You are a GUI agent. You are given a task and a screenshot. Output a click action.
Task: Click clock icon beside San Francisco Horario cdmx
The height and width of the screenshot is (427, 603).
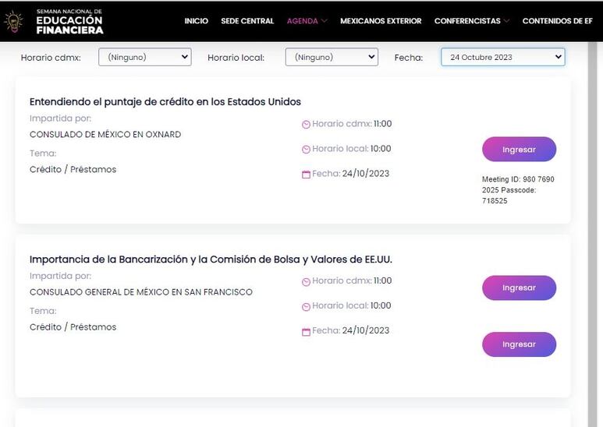pyautogui.click(x=306, y=282)
